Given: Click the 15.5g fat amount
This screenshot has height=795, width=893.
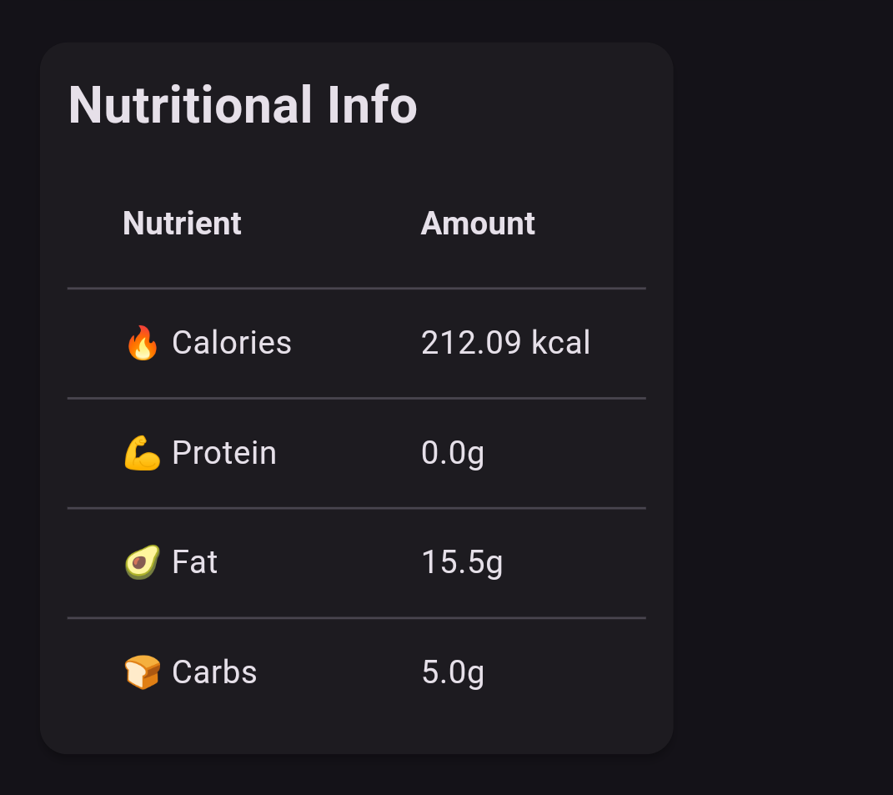Looking at the screenshot, I should (x=462, y=562).
